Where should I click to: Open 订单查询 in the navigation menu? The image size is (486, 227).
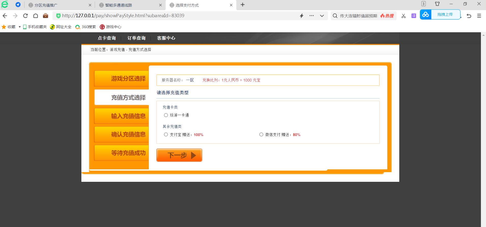tap(136, 38)
